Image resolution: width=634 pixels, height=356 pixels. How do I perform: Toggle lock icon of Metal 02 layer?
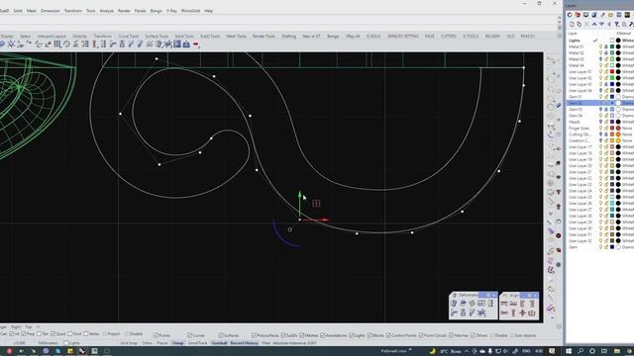click(x=606, y=52)
